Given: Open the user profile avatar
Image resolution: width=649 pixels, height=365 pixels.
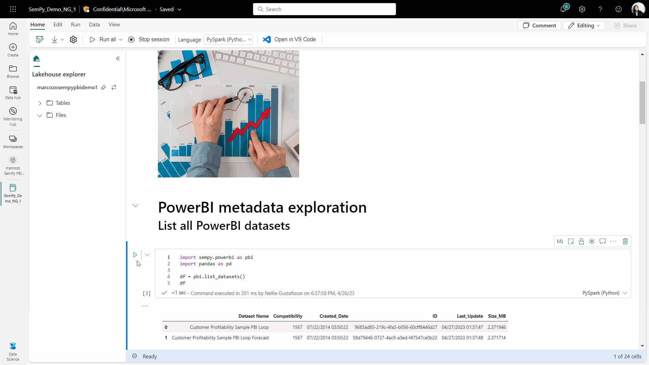Looking at the screenshot, I should [x=638, y=9].
